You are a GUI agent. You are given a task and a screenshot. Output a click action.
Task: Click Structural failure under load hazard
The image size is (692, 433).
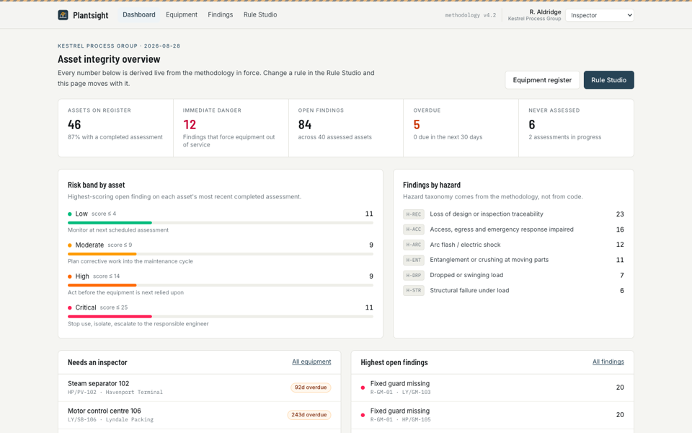(x=469, y=290)
